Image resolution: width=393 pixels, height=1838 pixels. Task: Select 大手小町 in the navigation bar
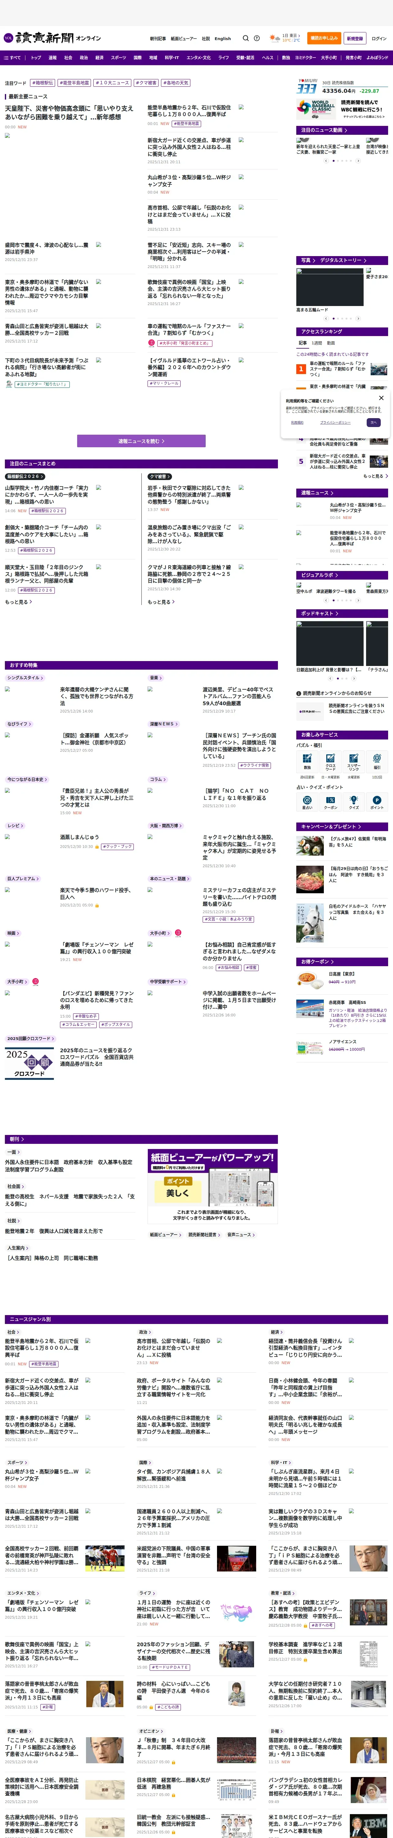point(329,58)
